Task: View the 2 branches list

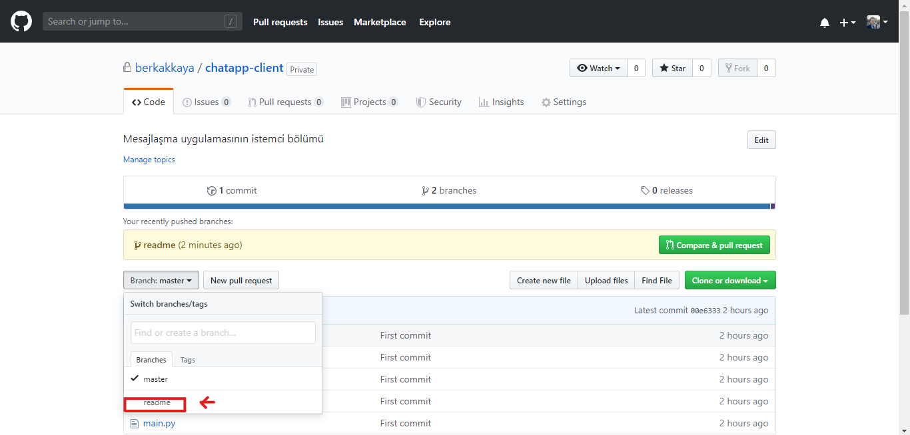Action: pyautogui.click(x=449, y=190)
